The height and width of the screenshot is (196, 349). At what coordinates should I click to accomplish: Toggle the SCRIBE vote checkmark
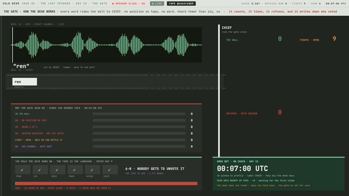tap(92, 170)
